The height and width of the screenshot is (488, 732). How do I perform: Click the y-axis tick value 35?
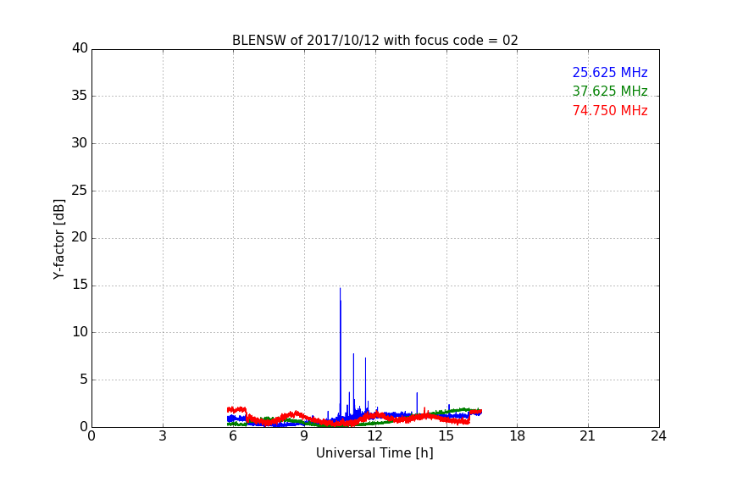point(80,96)
